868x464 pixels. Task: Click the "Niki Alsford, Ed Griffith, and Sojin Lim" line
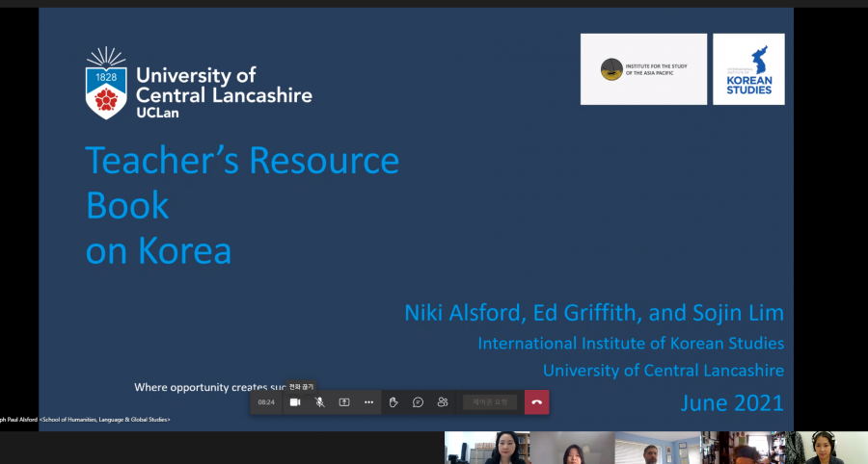(594, 313)
